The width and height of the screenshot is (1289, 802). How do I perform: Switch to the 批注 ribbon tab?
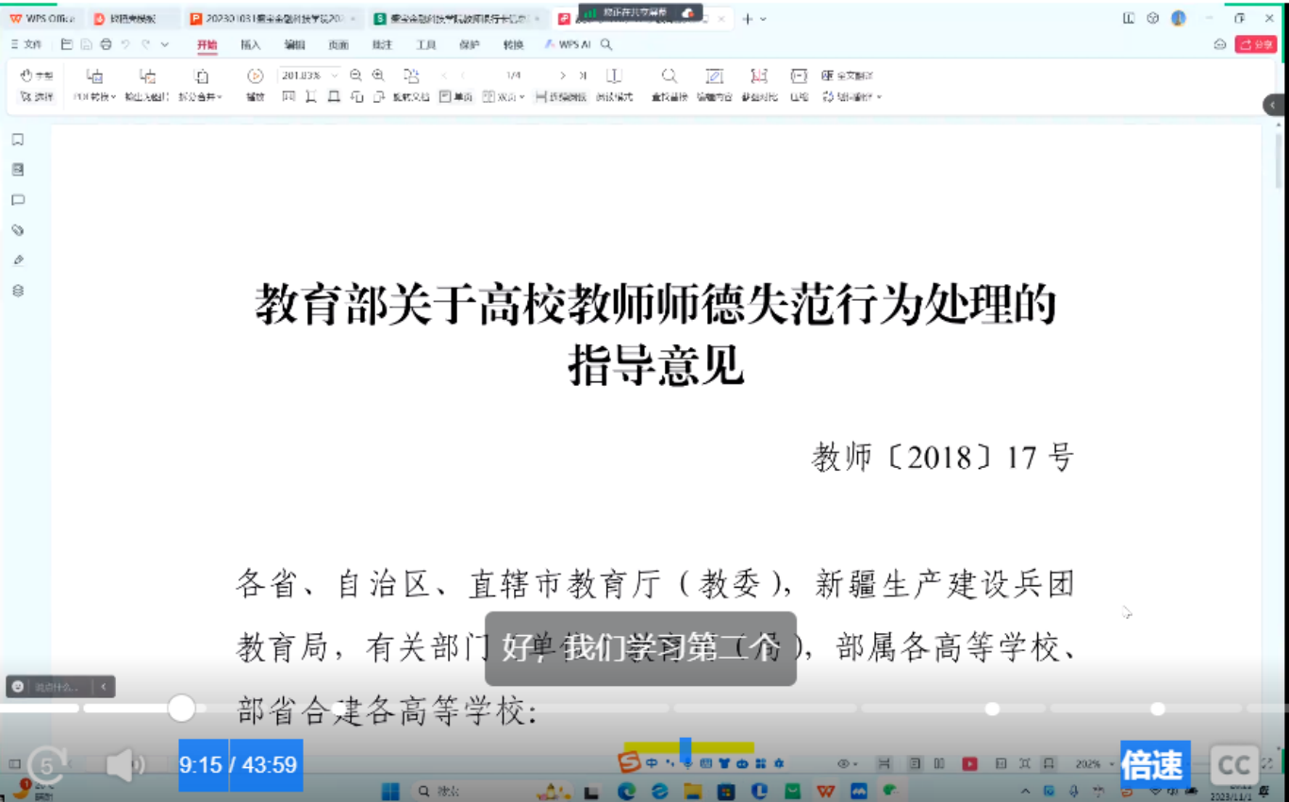[382, 44]
